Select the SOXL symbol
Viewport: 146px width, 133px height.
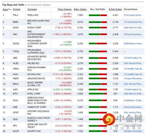(15, 100)
